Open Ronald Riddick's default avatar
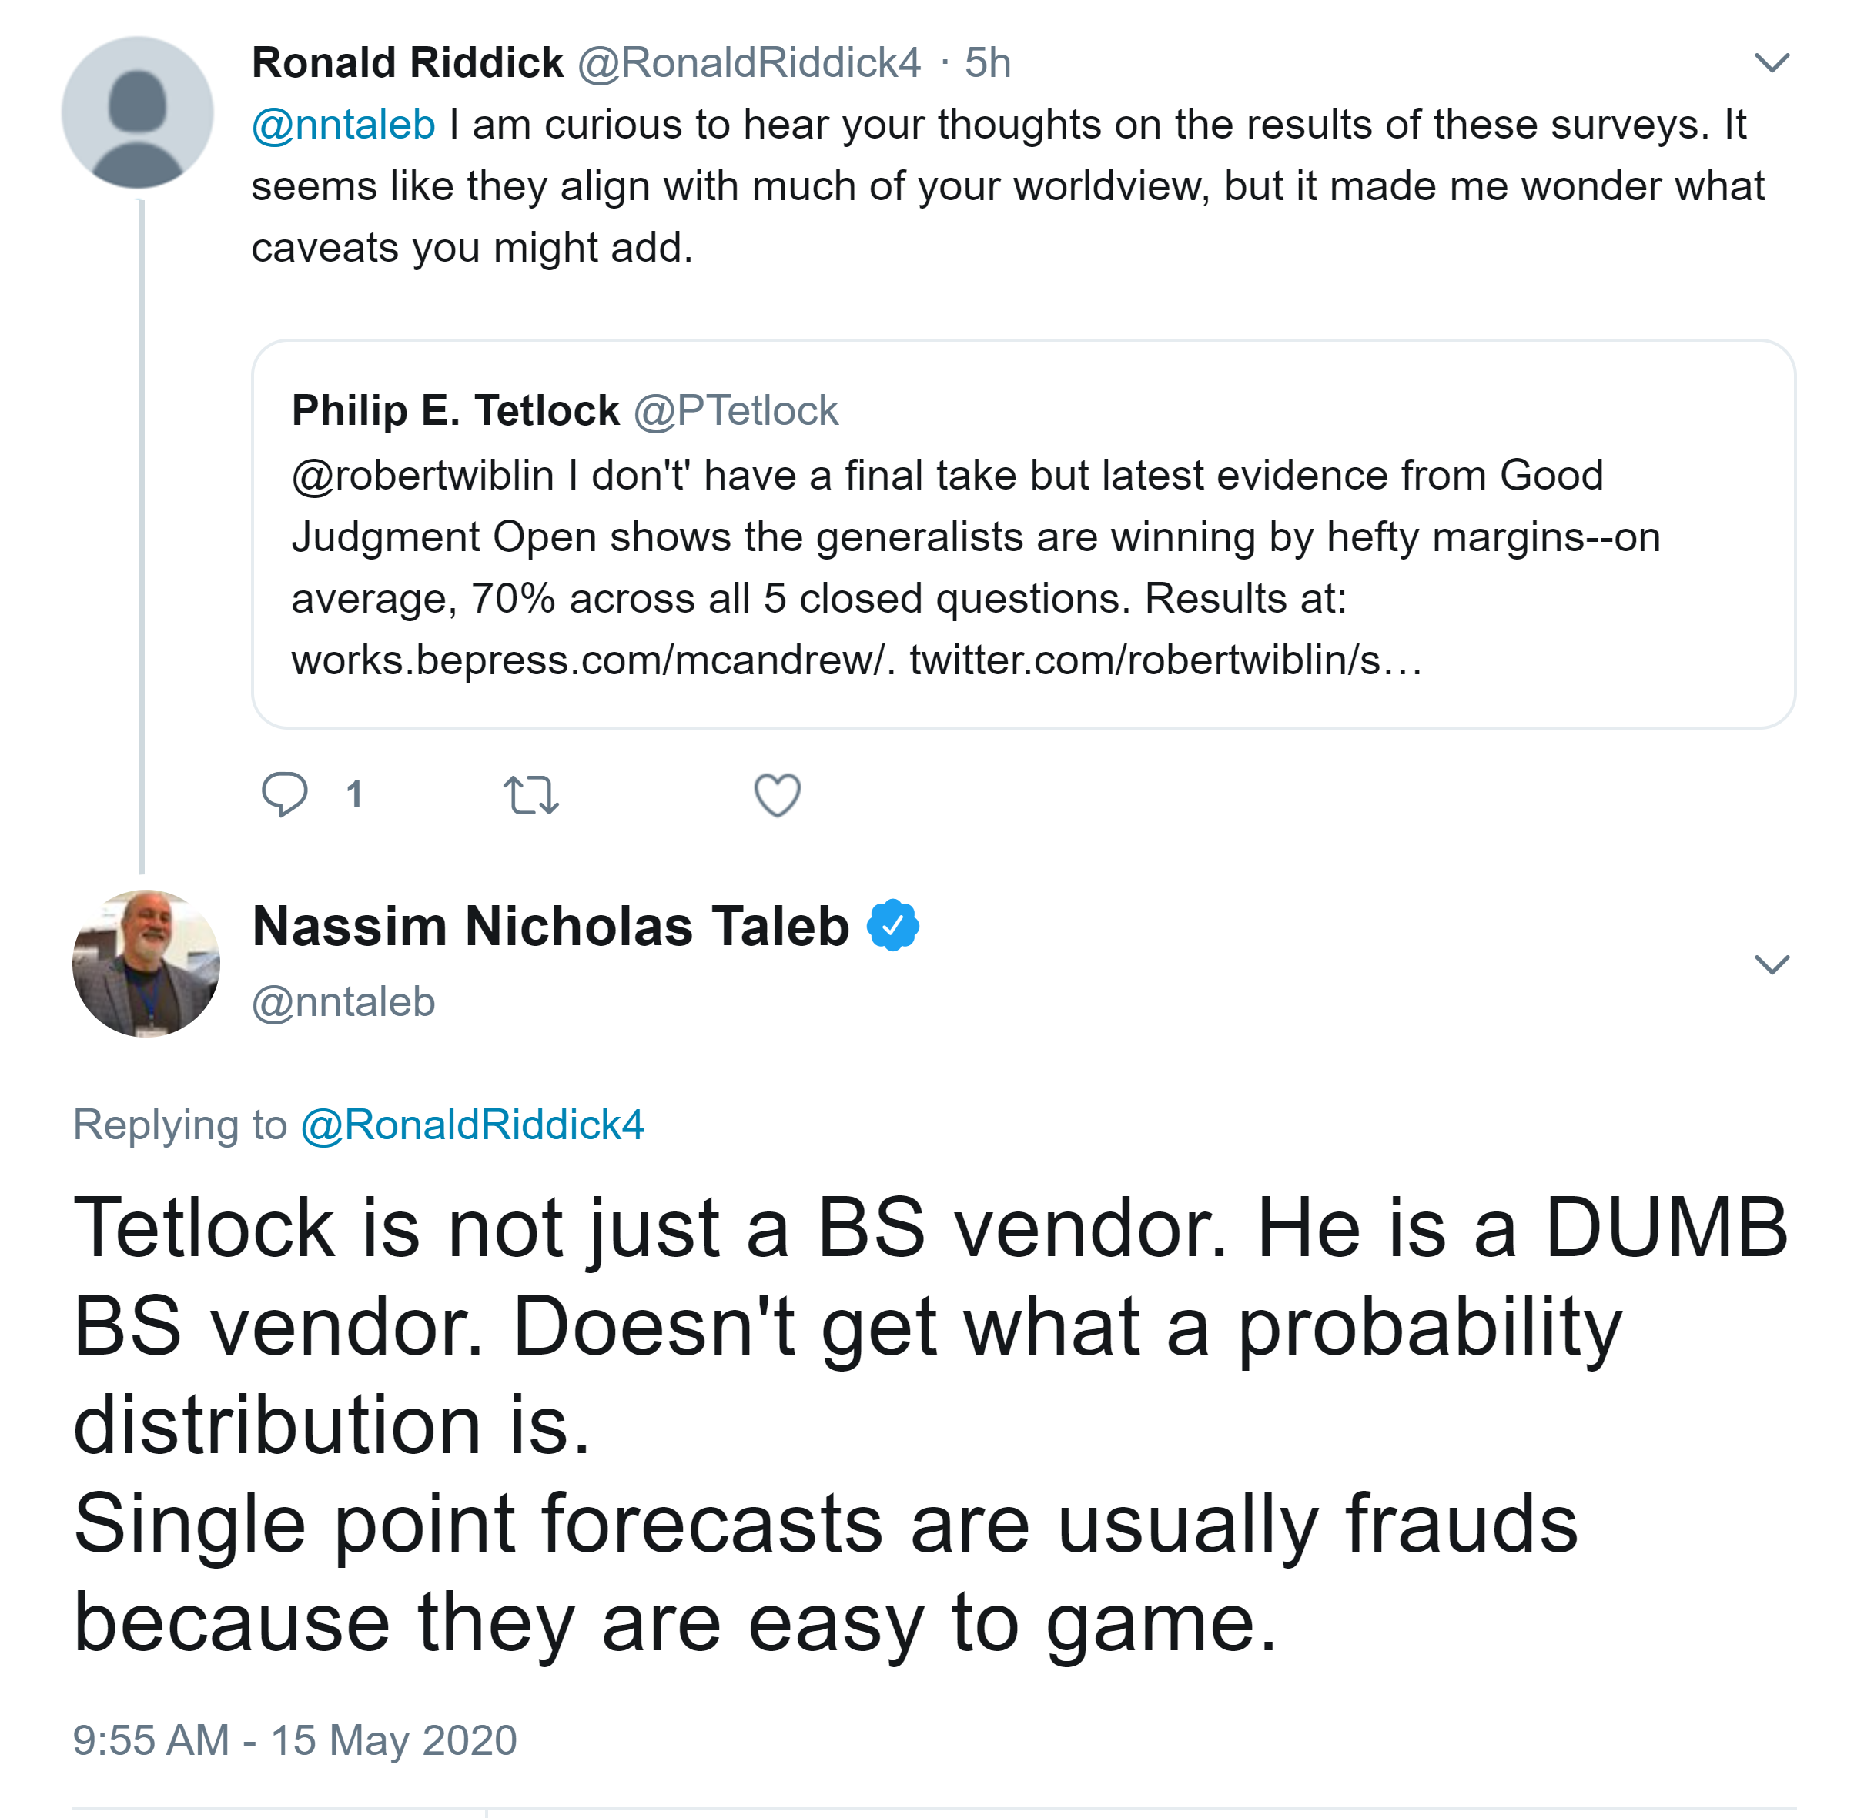Viewport: 1864px width, 1818px height. click(138, 114)
